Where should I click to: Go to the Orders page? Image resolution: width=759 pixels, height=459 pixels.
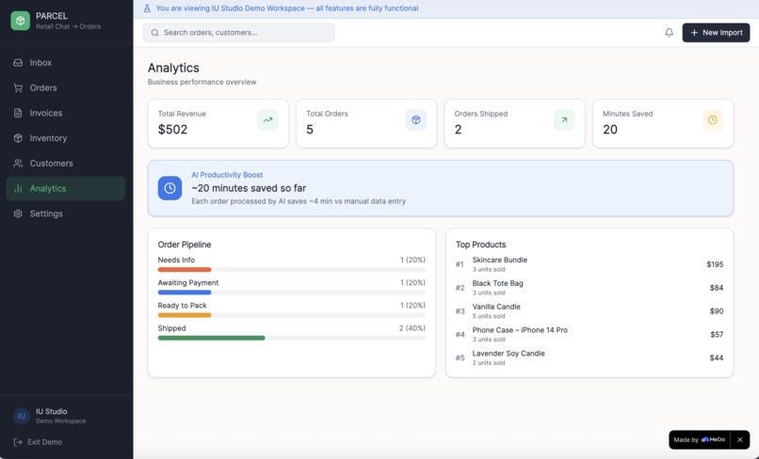click(x=66, y=87)
